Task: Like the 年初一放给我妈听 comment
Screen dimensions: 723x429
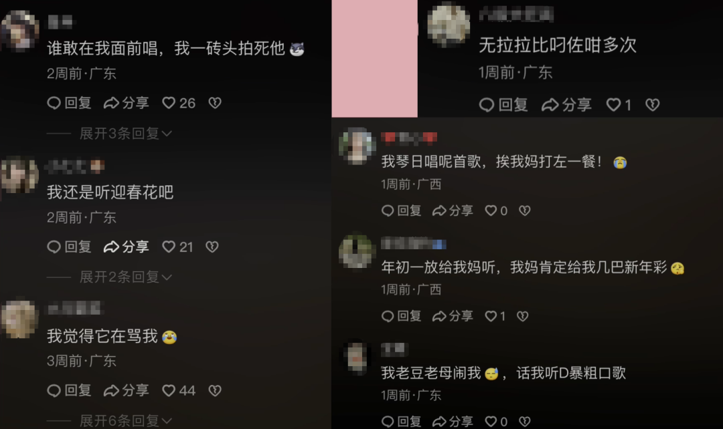Action: tap(495, 316)
